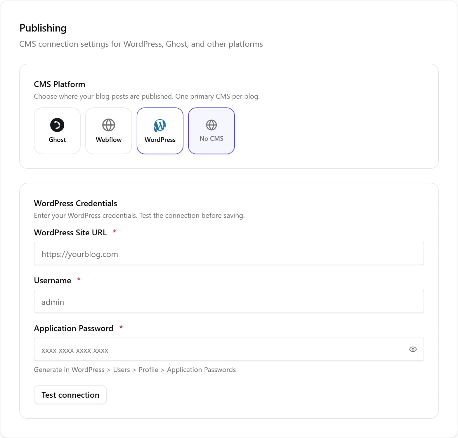The width and height of the screenshot is (458, 438).
Task: Choose the Webflow platform card
Action: pyautogui.click(x=109, y=131)
